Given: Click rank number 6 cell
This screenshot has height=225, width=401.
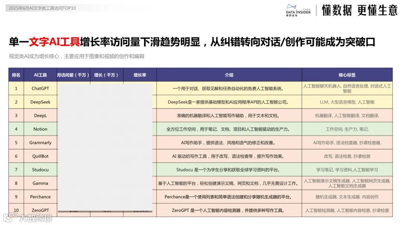Looking at the screenshot, I should (x=16, y=156).
